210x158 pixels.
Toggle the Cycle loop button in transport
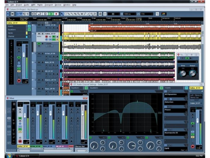coord(40,14)
